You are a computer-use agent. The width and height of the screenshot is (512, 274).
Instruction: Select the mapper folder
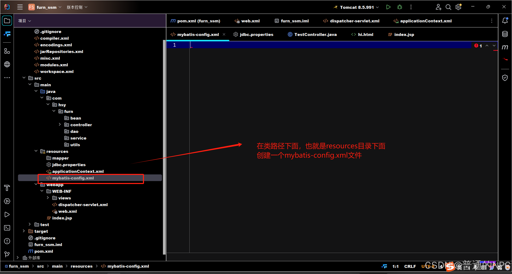tap(61, 158)
